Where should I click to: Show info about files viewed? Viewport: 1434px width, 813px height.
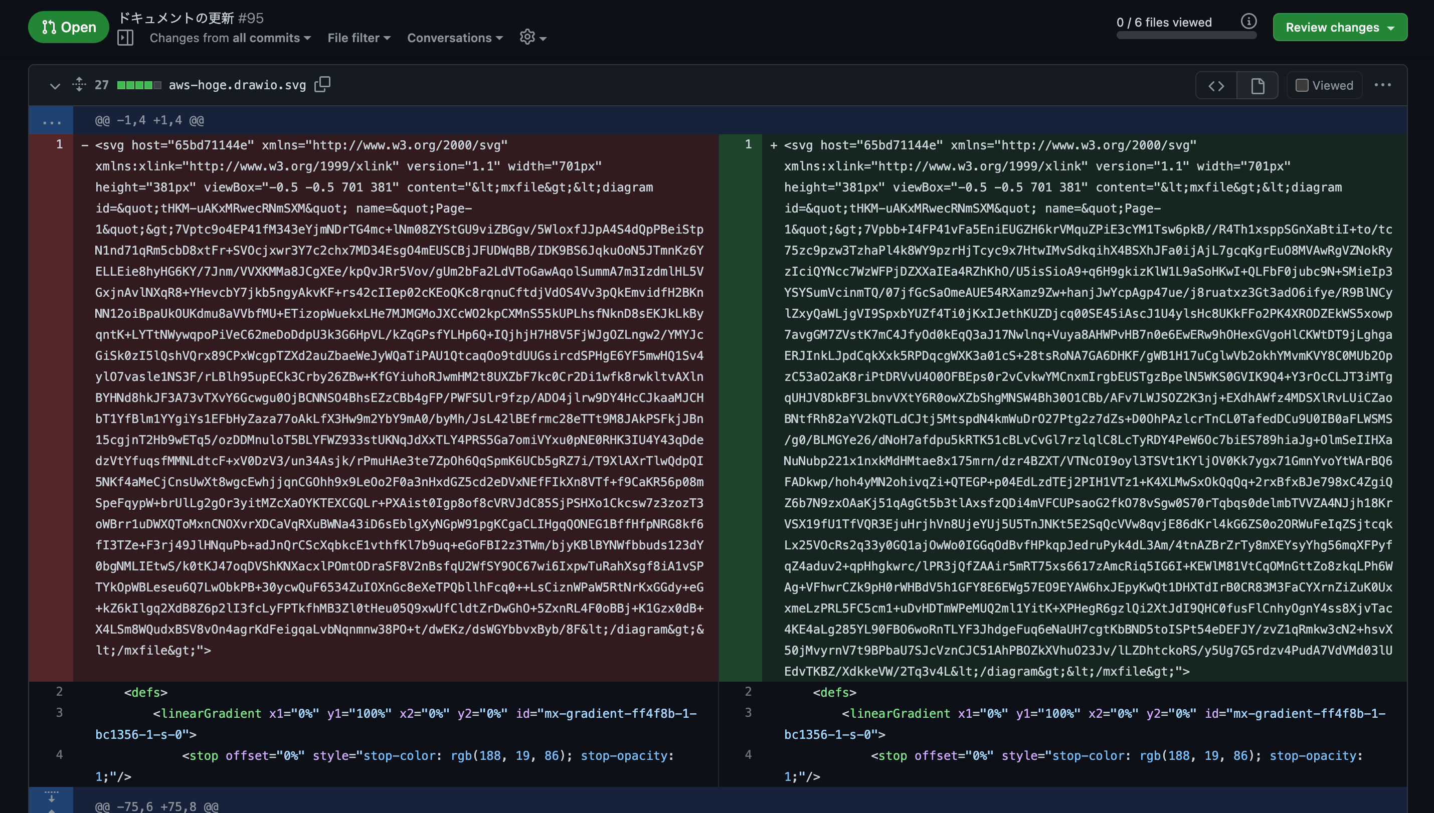pos(1248,21)
